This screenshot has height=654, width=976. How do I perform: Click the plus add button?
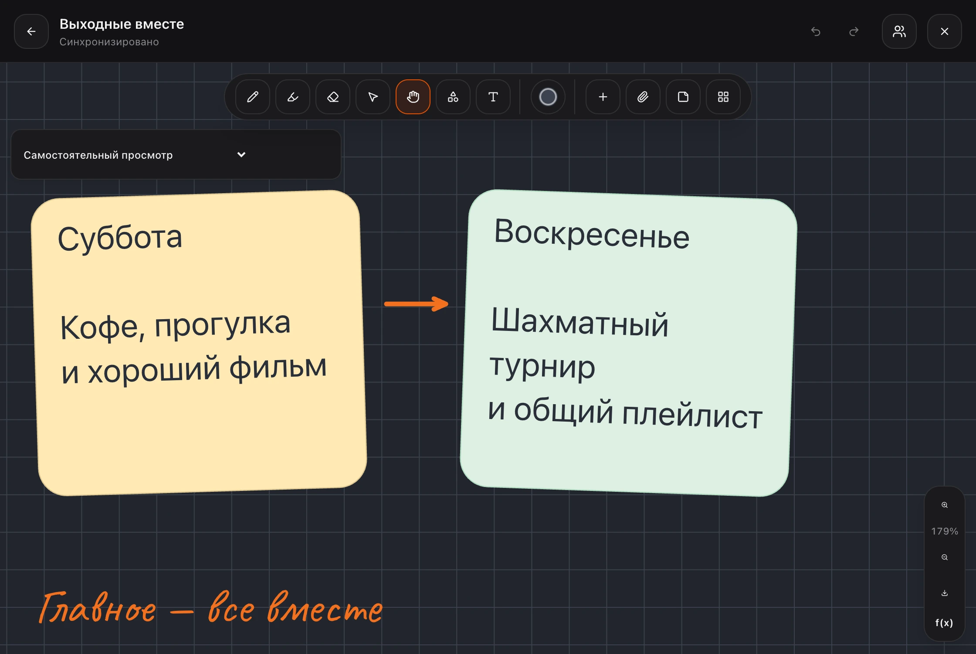tap(603, 97)
